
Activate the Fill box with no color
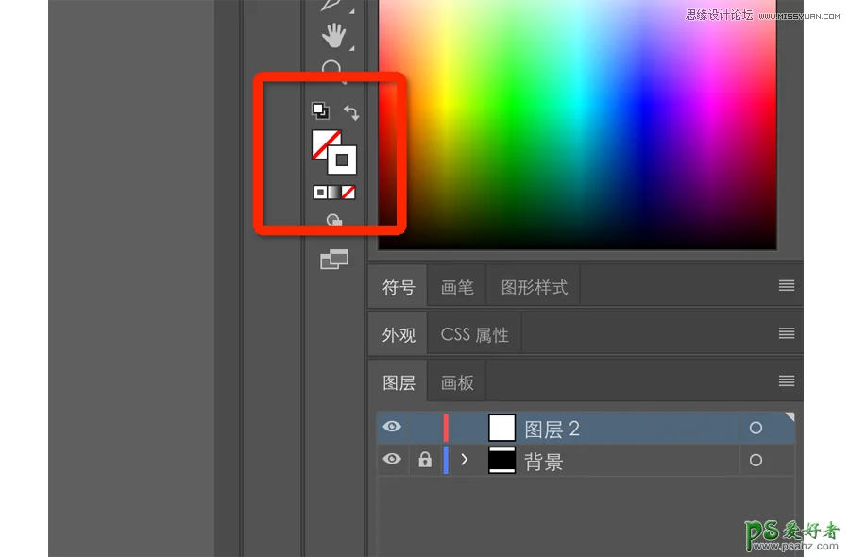coord(324,142)
